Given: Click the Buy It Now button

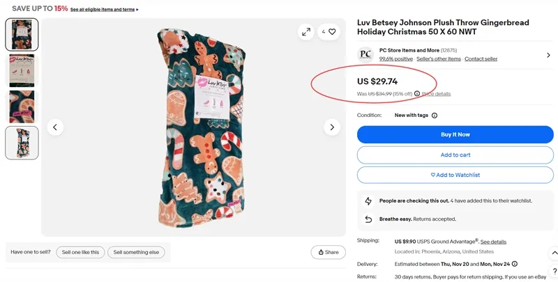Looking at the screenshot, I should click(455, 134).
